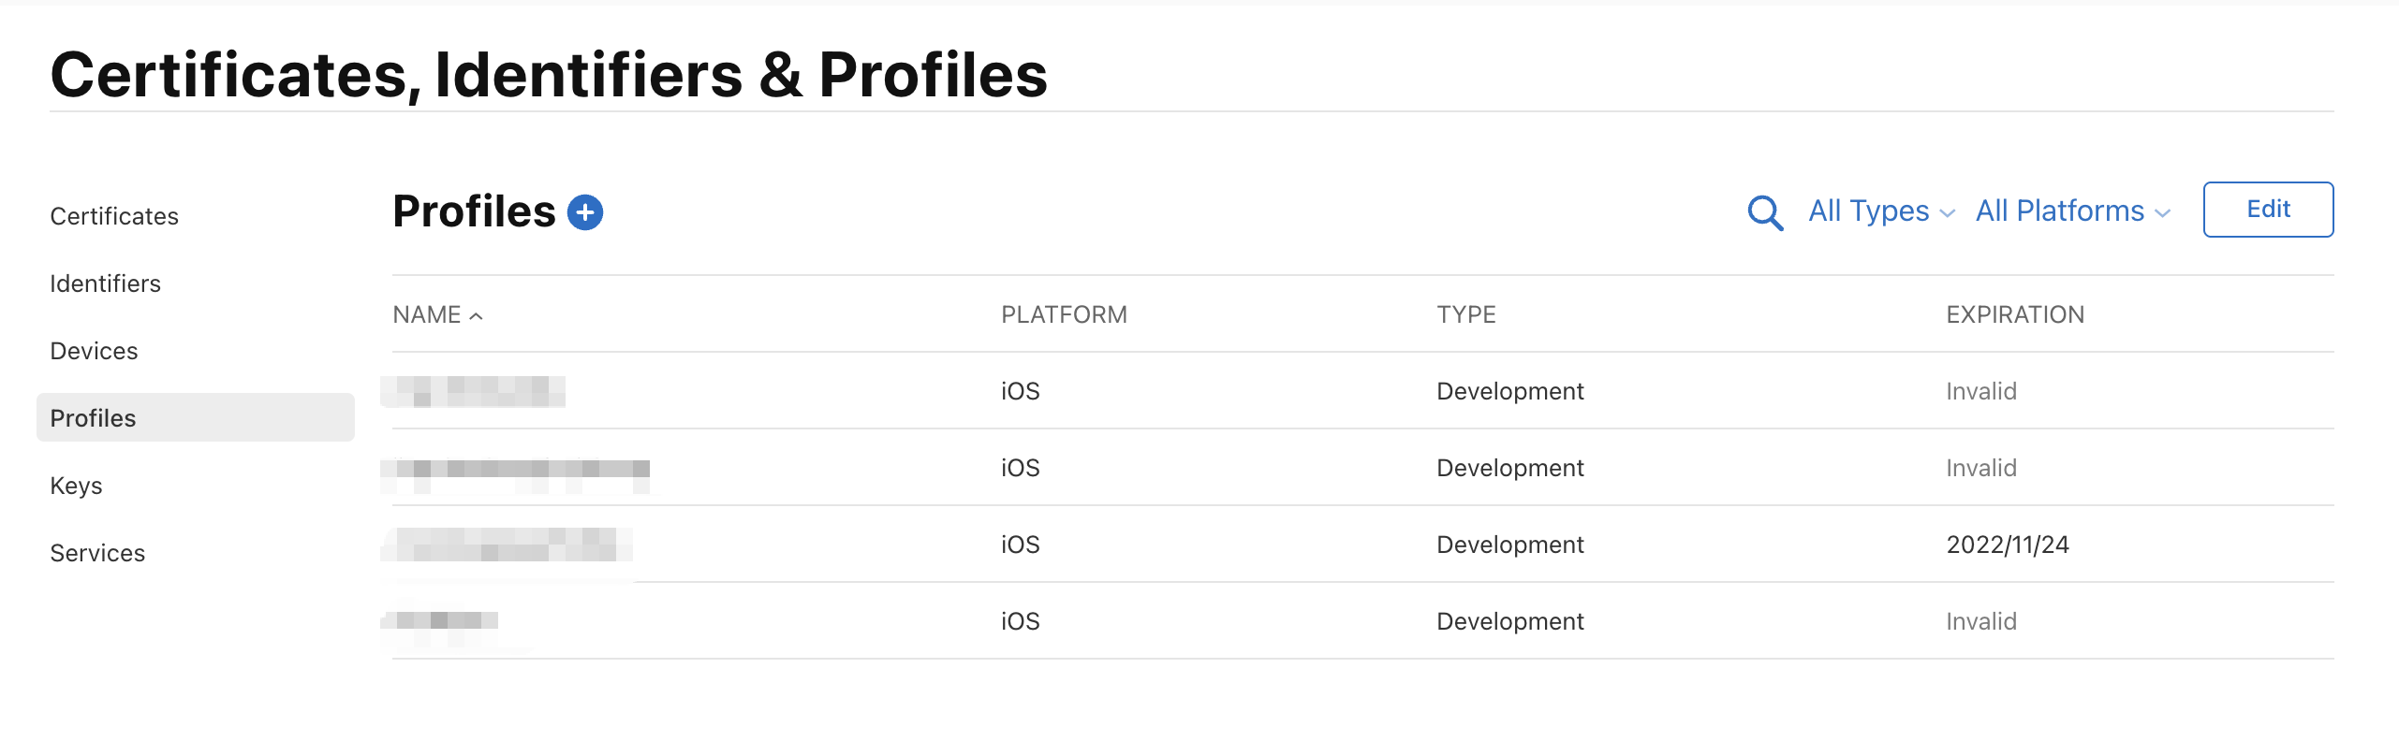Click the blue plus icon beside Profiles
This screenshot has width=2399, height=741.
click(x=585, y=212)
